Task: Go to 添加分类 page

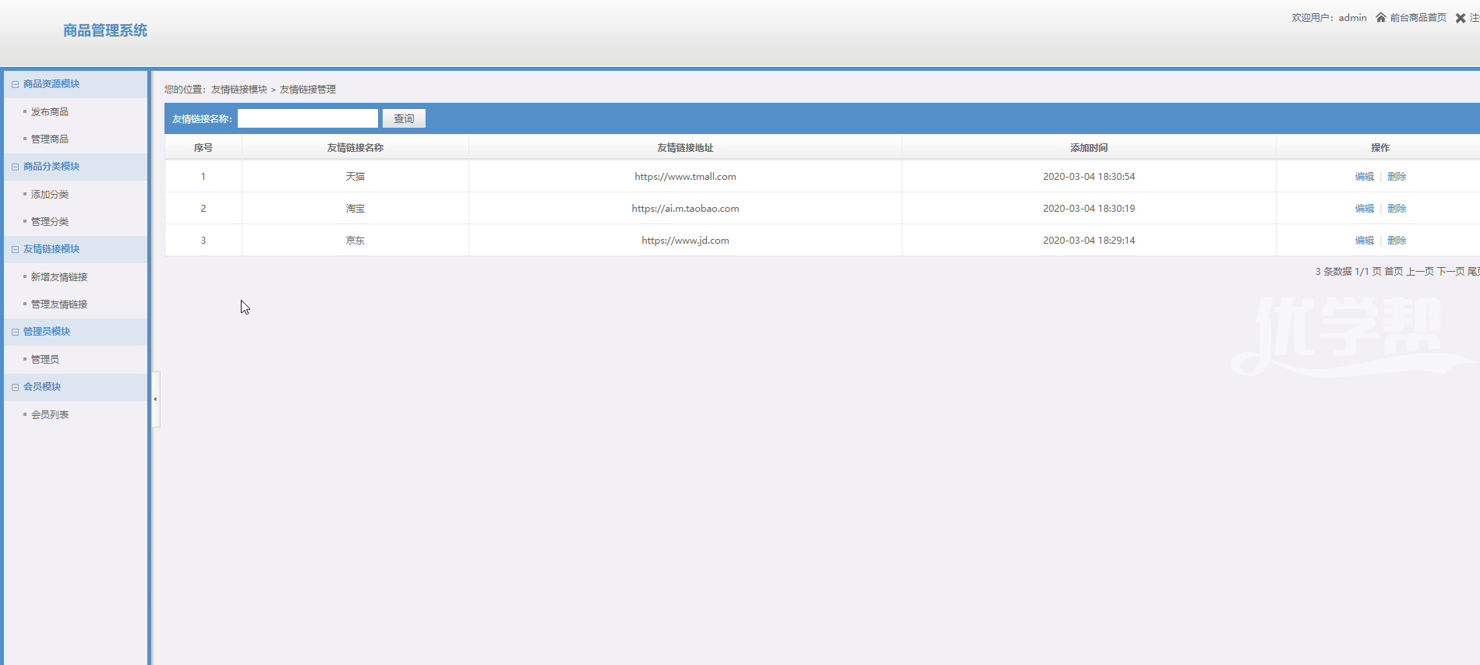Action: tap(50, 195)
